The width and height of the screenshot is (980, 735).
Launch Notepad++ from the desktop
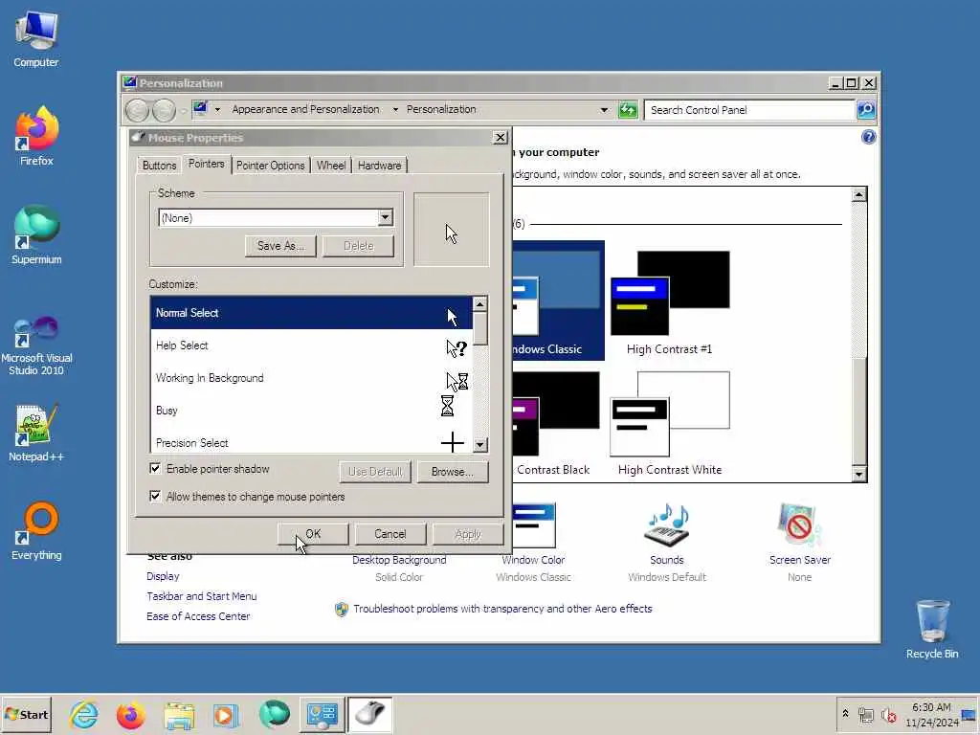36,433
